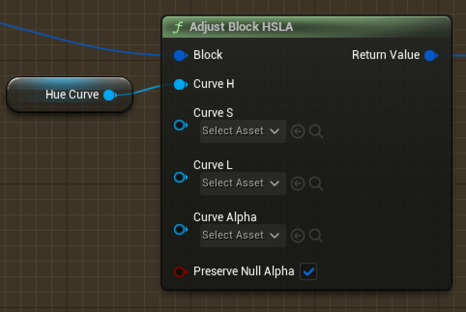This screenshot has height=312, width=466.
Task: Browse to the Curve Alpha asset with the magnifier
Action: [x=316, y=235]
